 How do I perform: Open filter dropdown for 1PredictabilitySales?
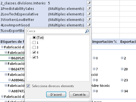[89, 9]
